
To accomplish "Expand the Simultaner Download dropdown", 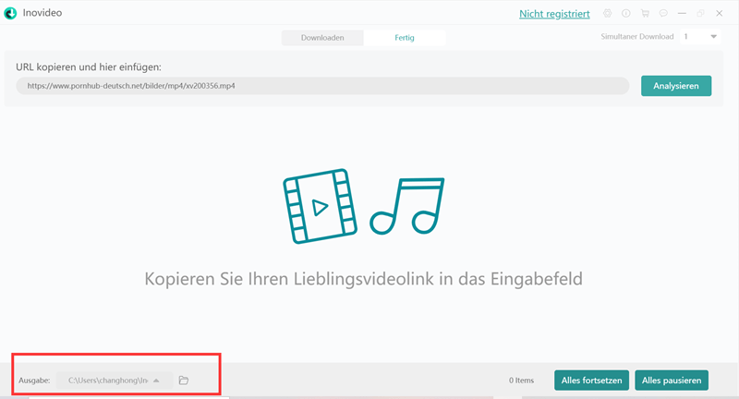I will coord(713,37).
